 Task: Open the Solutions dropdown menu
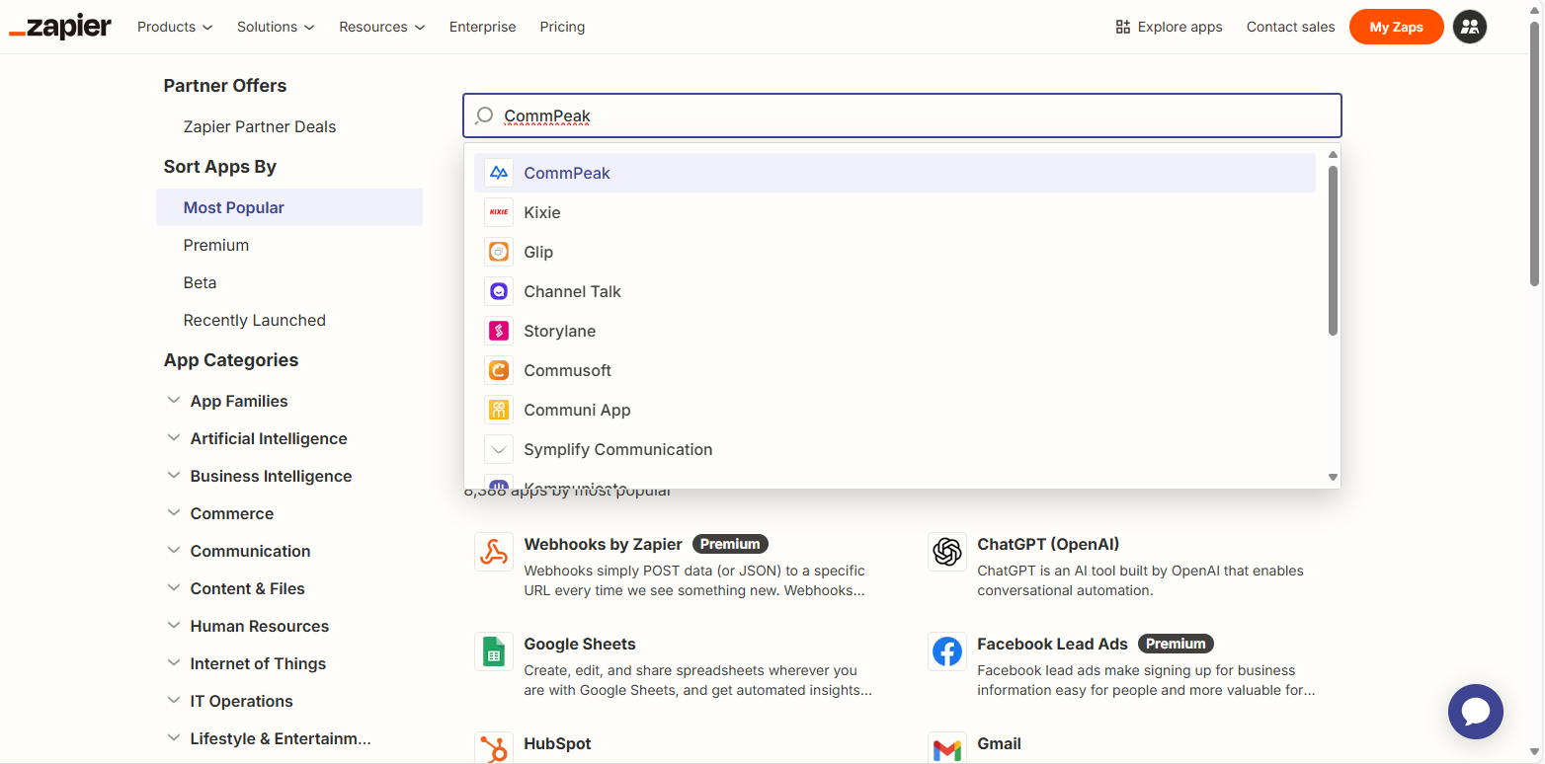point(276,27)
